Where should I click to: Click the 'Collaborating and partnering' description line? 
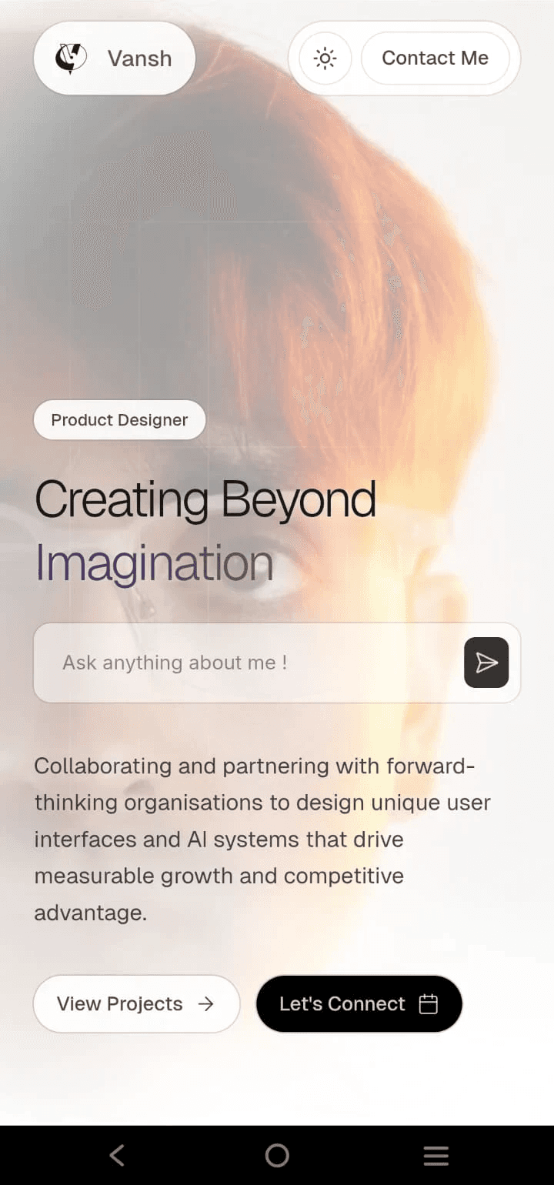pos(254,766)
